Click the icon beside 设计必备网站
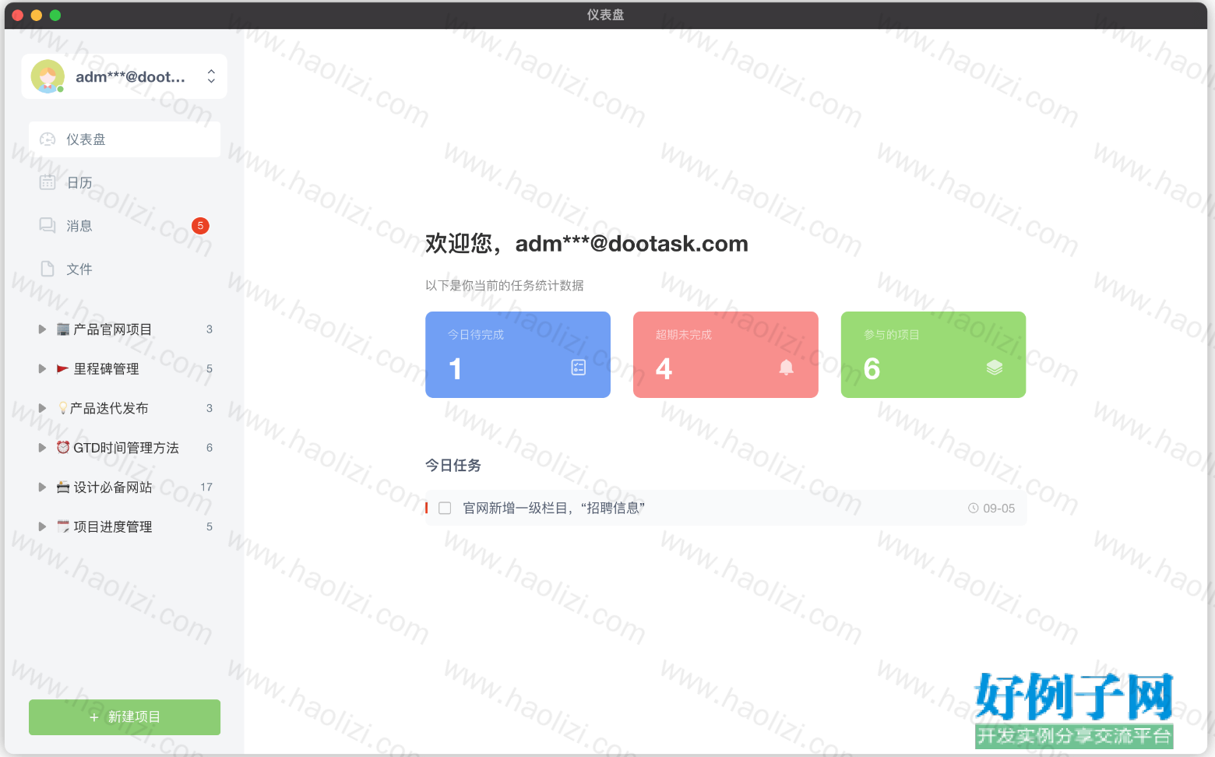The width and height of the screenshot is (1215, 757). click(63, 487)
